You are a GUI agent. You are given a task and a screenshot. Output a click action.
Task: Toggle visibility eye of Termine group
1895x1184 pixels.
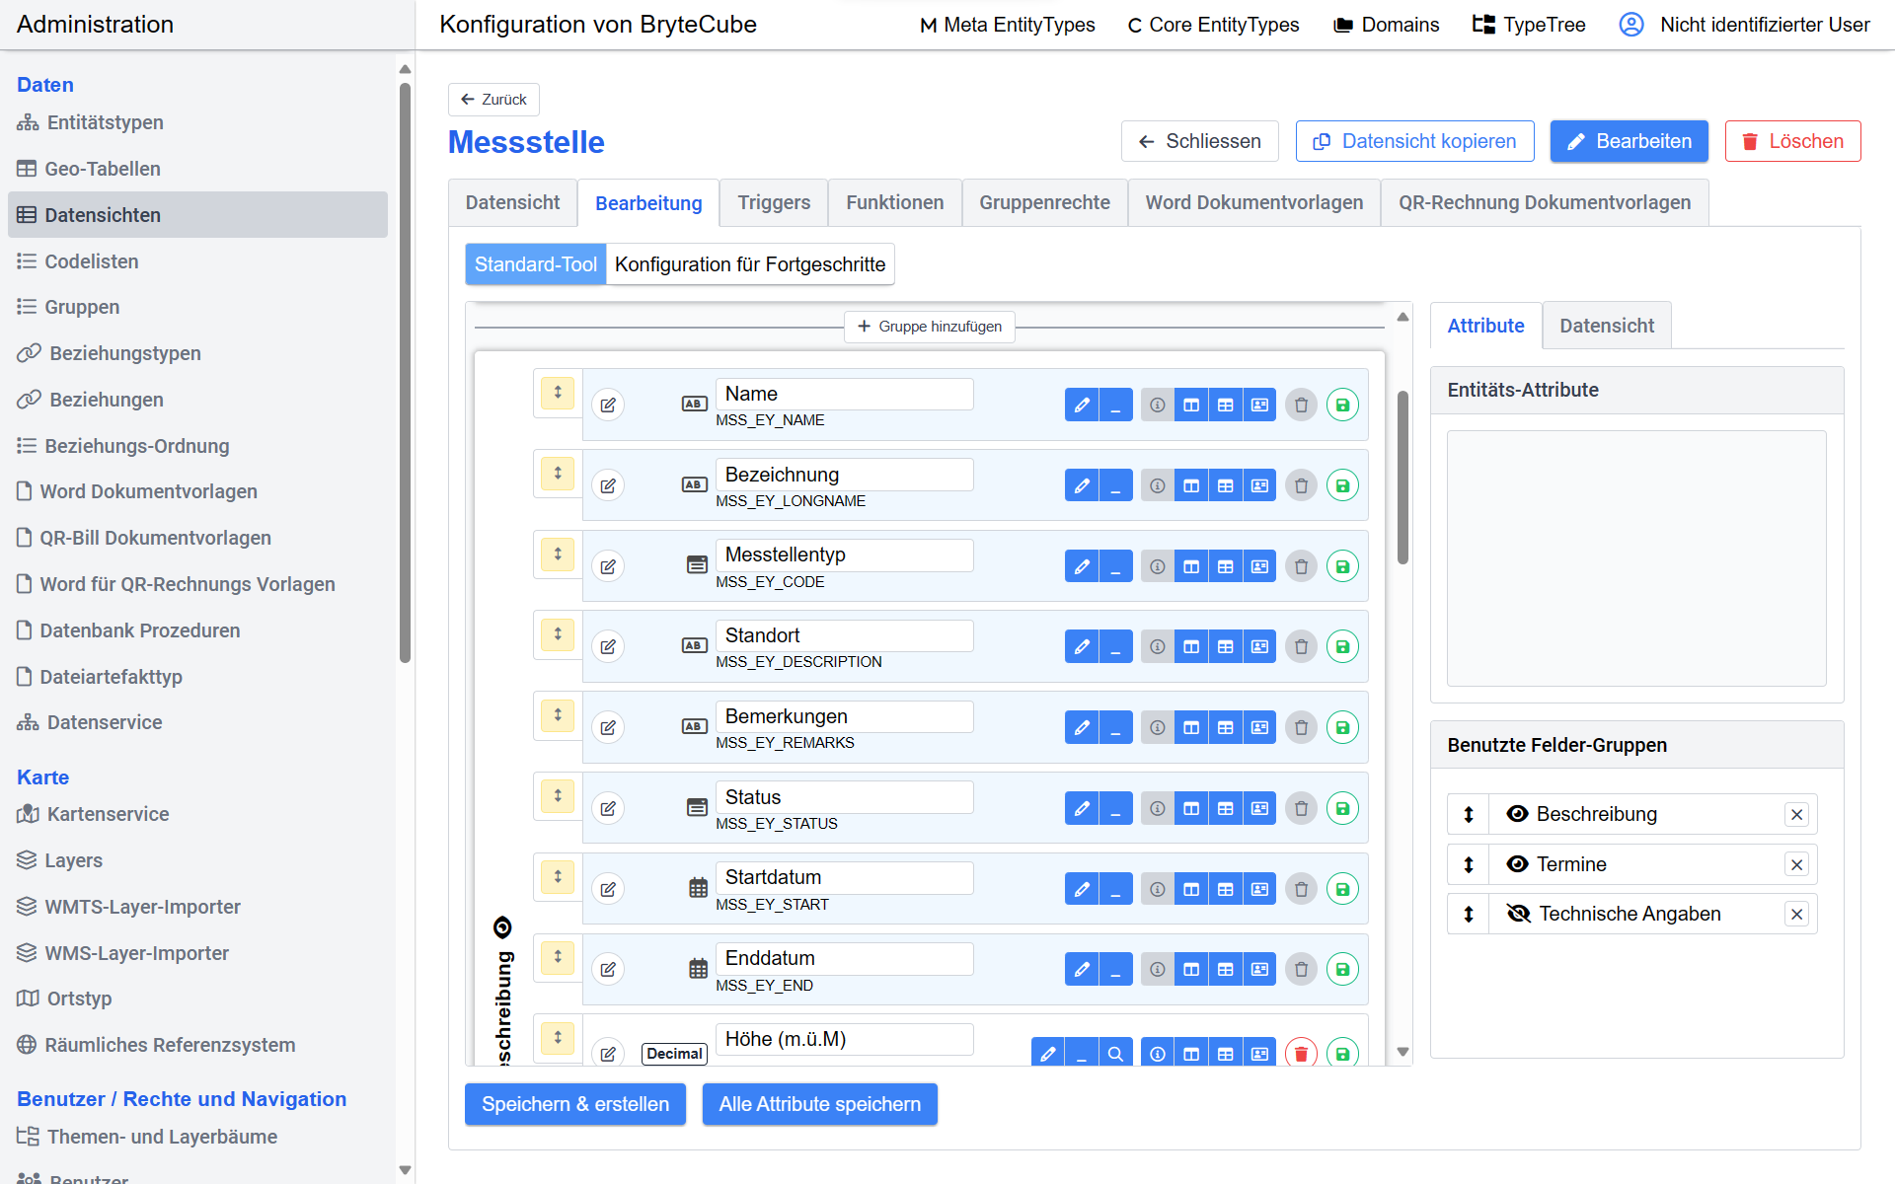coord(1517,864)
